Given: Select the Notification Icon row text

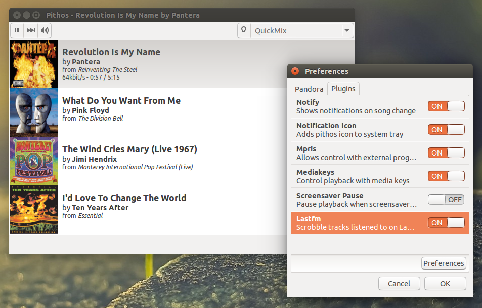Looking at the screenshot, I should point(350,130).
